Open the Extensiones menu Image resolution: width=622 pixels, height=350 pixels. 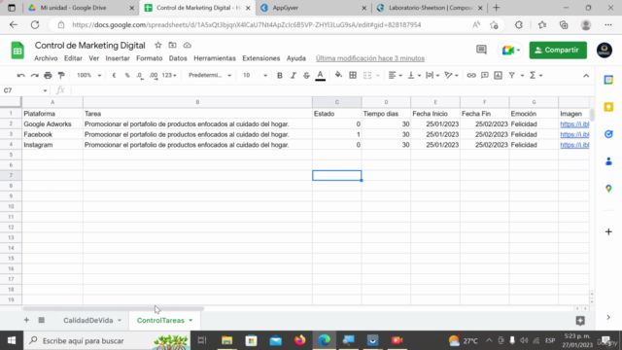[x=261, y=58]
